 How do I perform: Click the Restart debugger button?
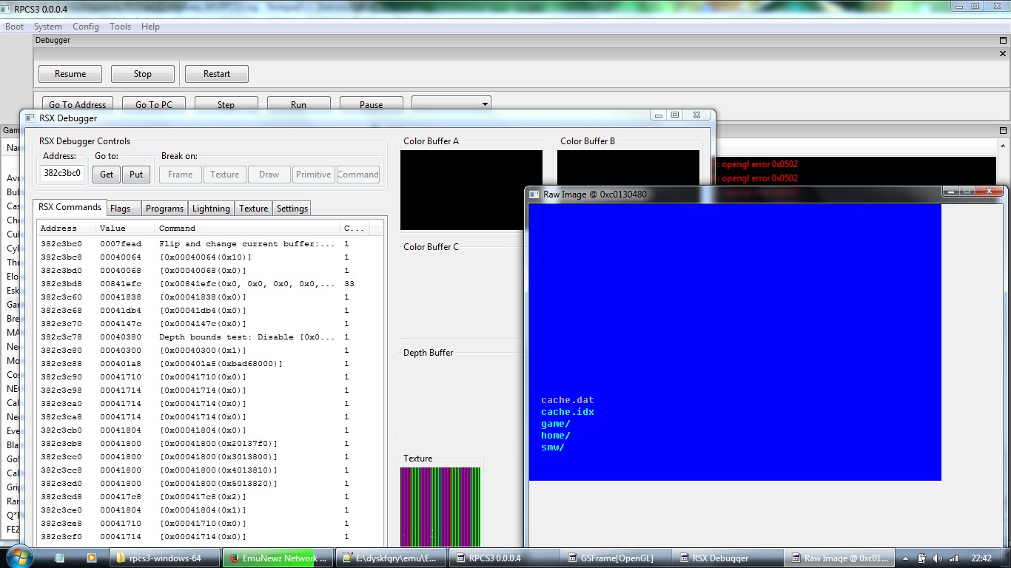coord(216,74)
